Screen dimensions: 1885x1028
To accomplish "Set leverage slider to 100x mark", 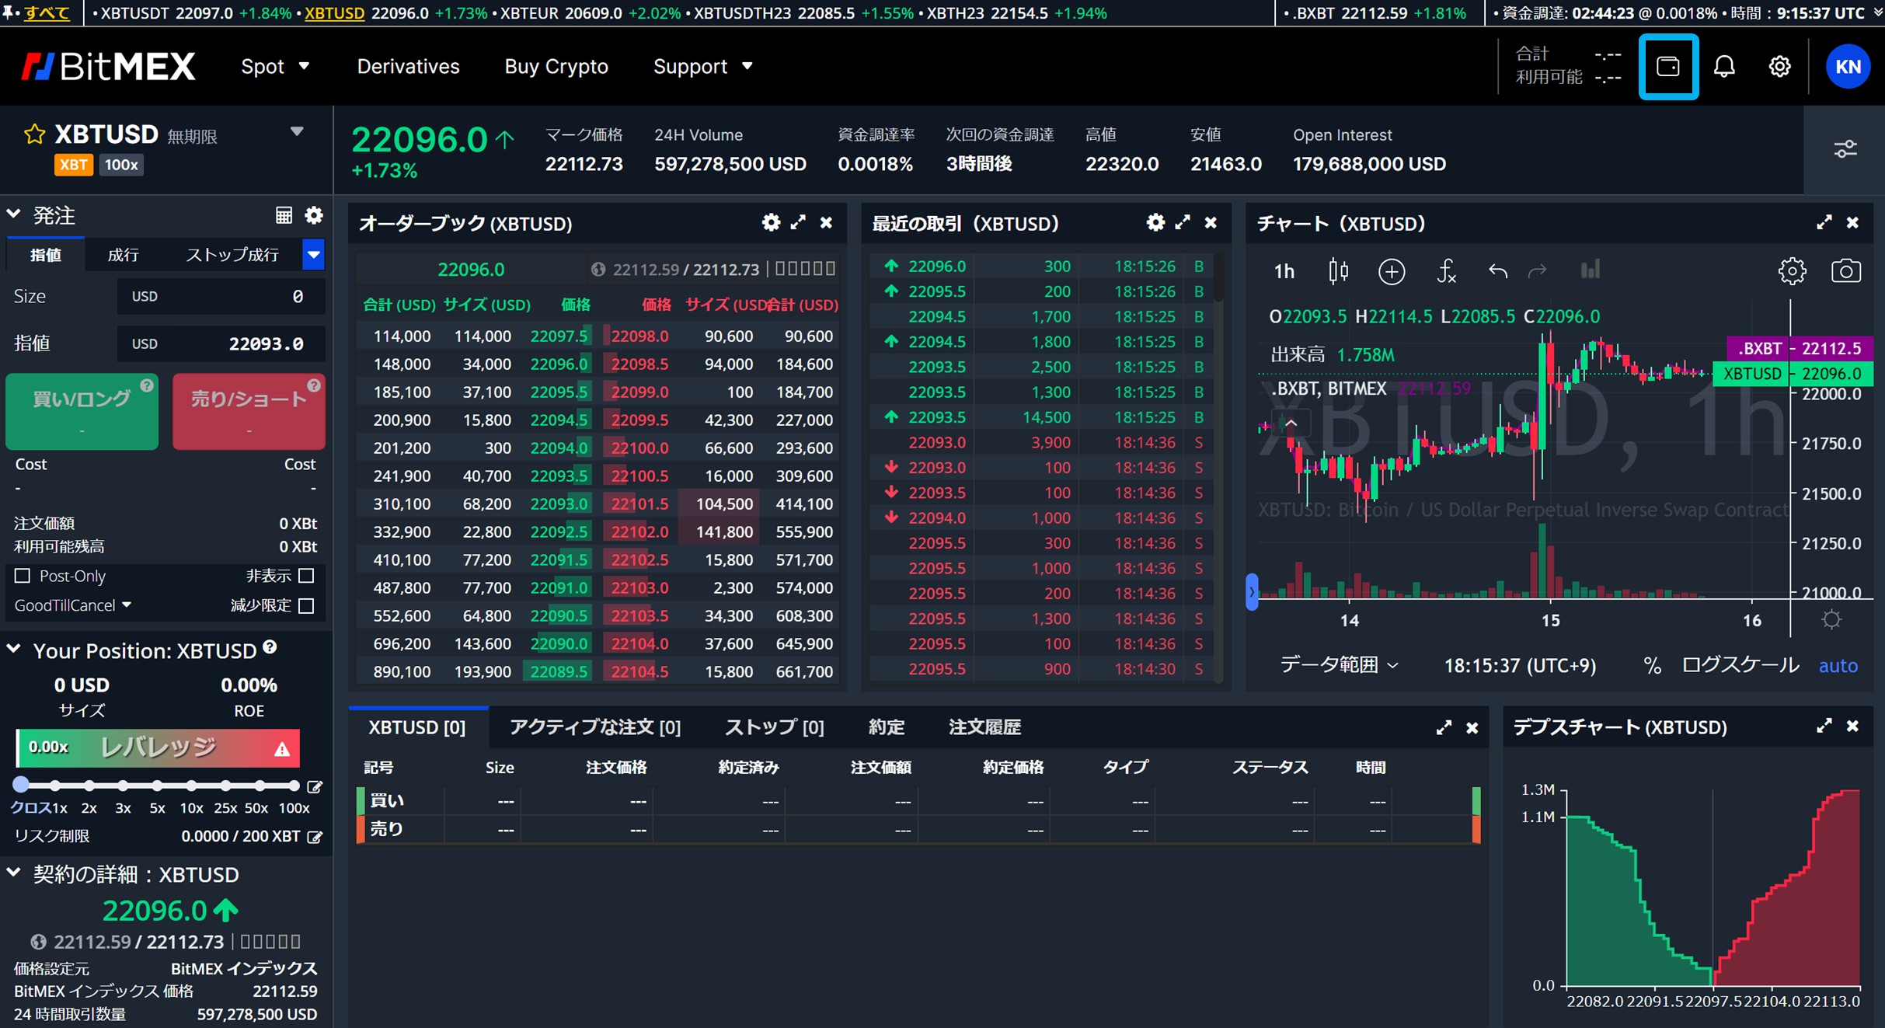I will [x=293, y=786].
